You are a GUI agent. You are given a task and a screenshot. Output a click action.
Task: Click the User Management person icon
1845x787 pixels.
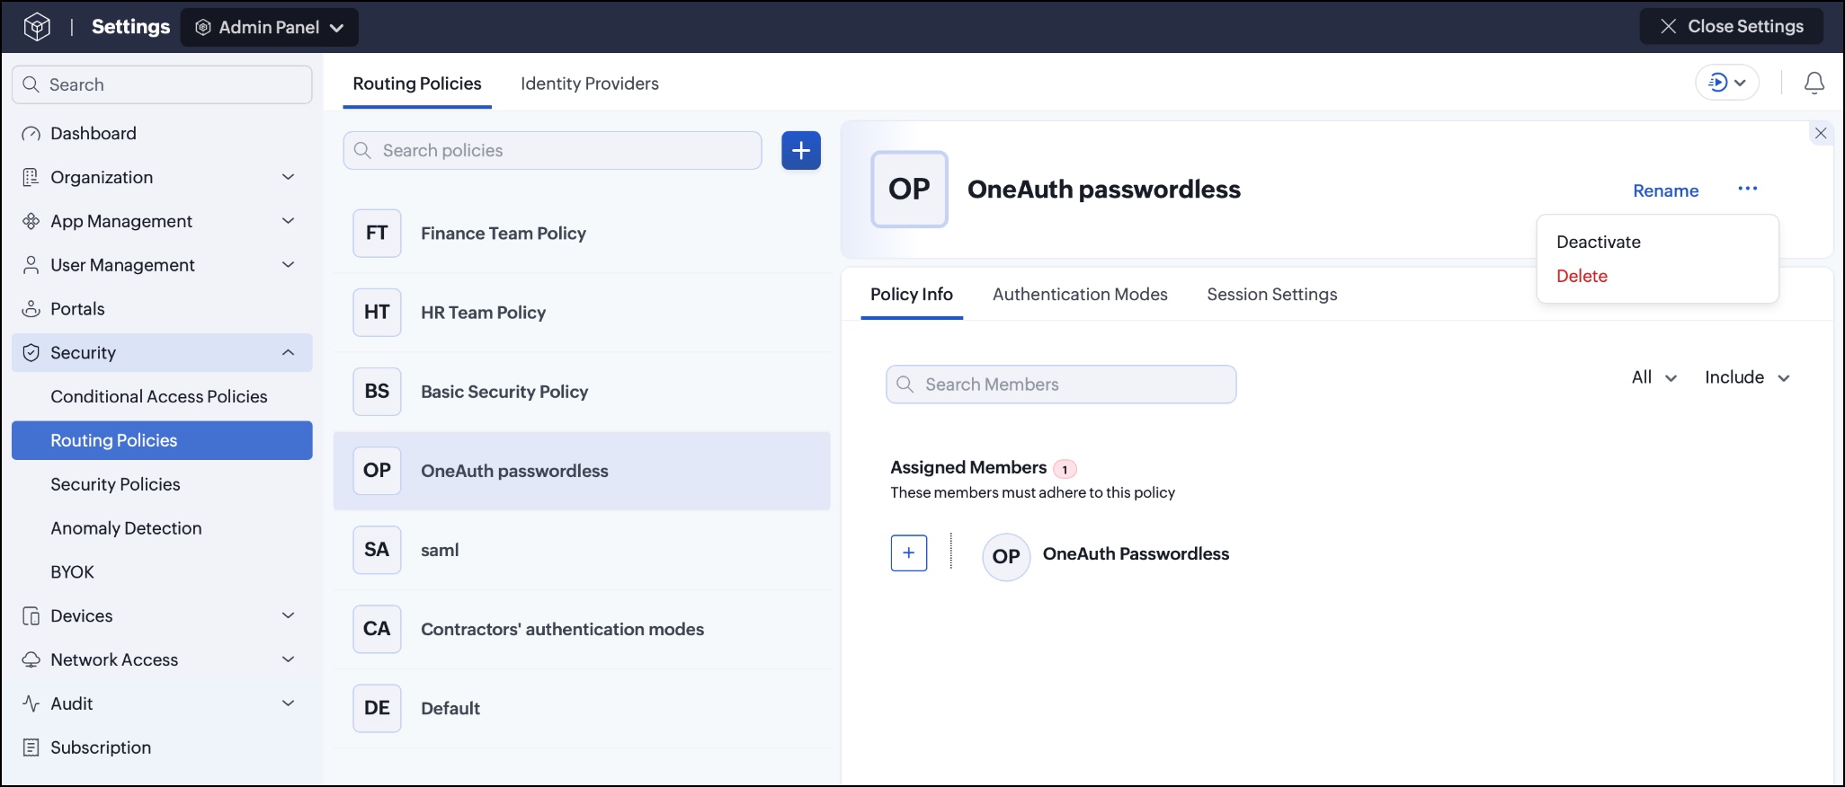31,265
